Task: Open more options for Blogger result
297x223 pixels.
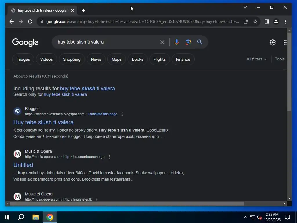Action: 122,114
